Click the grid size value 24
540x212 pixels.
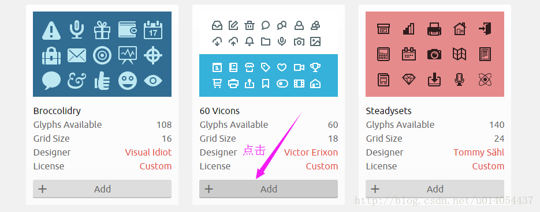point(499,138)
